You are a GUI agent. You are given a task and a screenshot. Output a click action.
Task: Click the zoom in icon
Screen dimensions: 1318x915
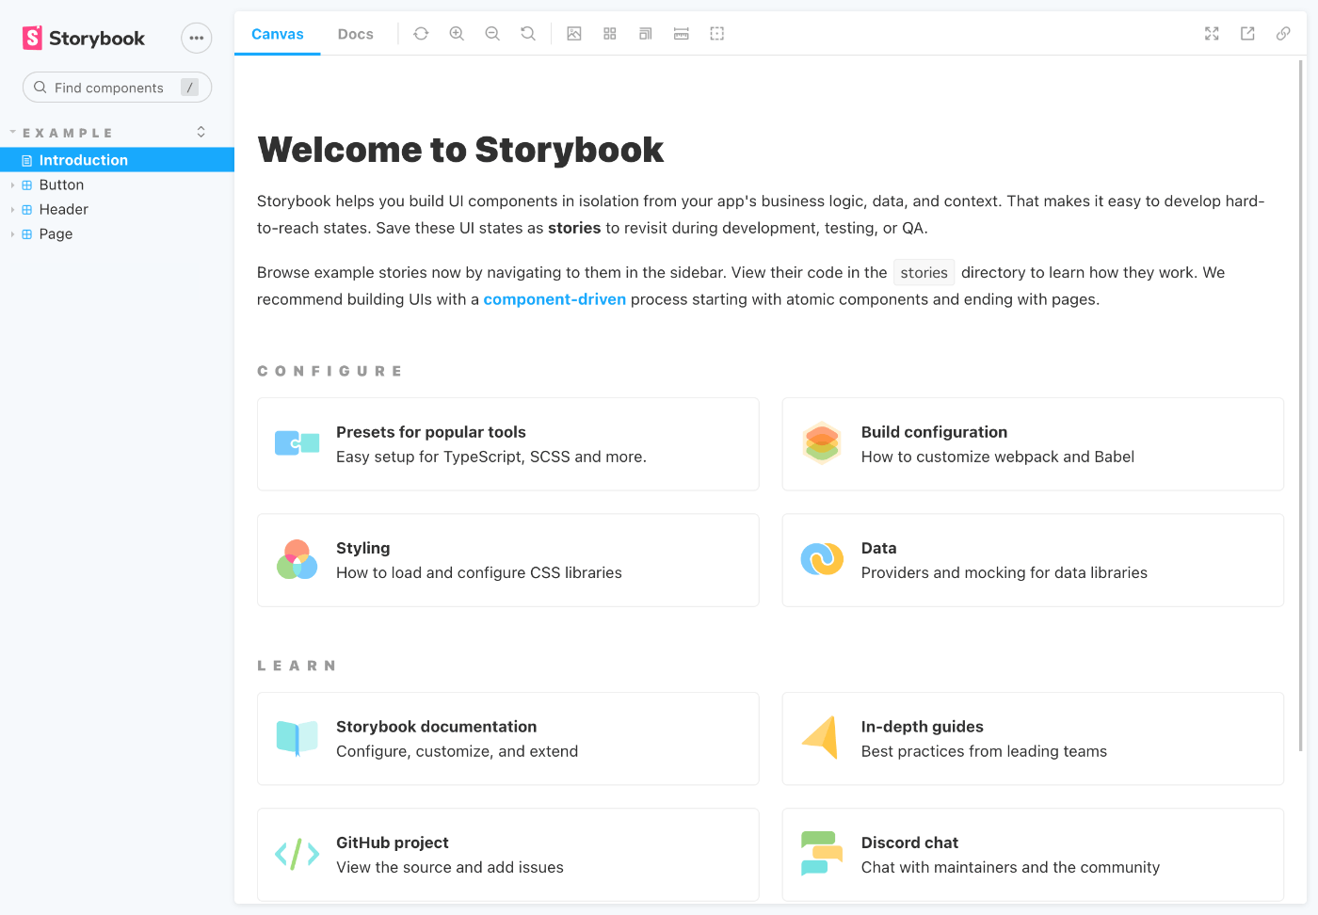[457, 34]
